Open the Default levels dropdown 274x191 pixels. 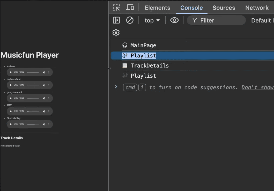262,20
